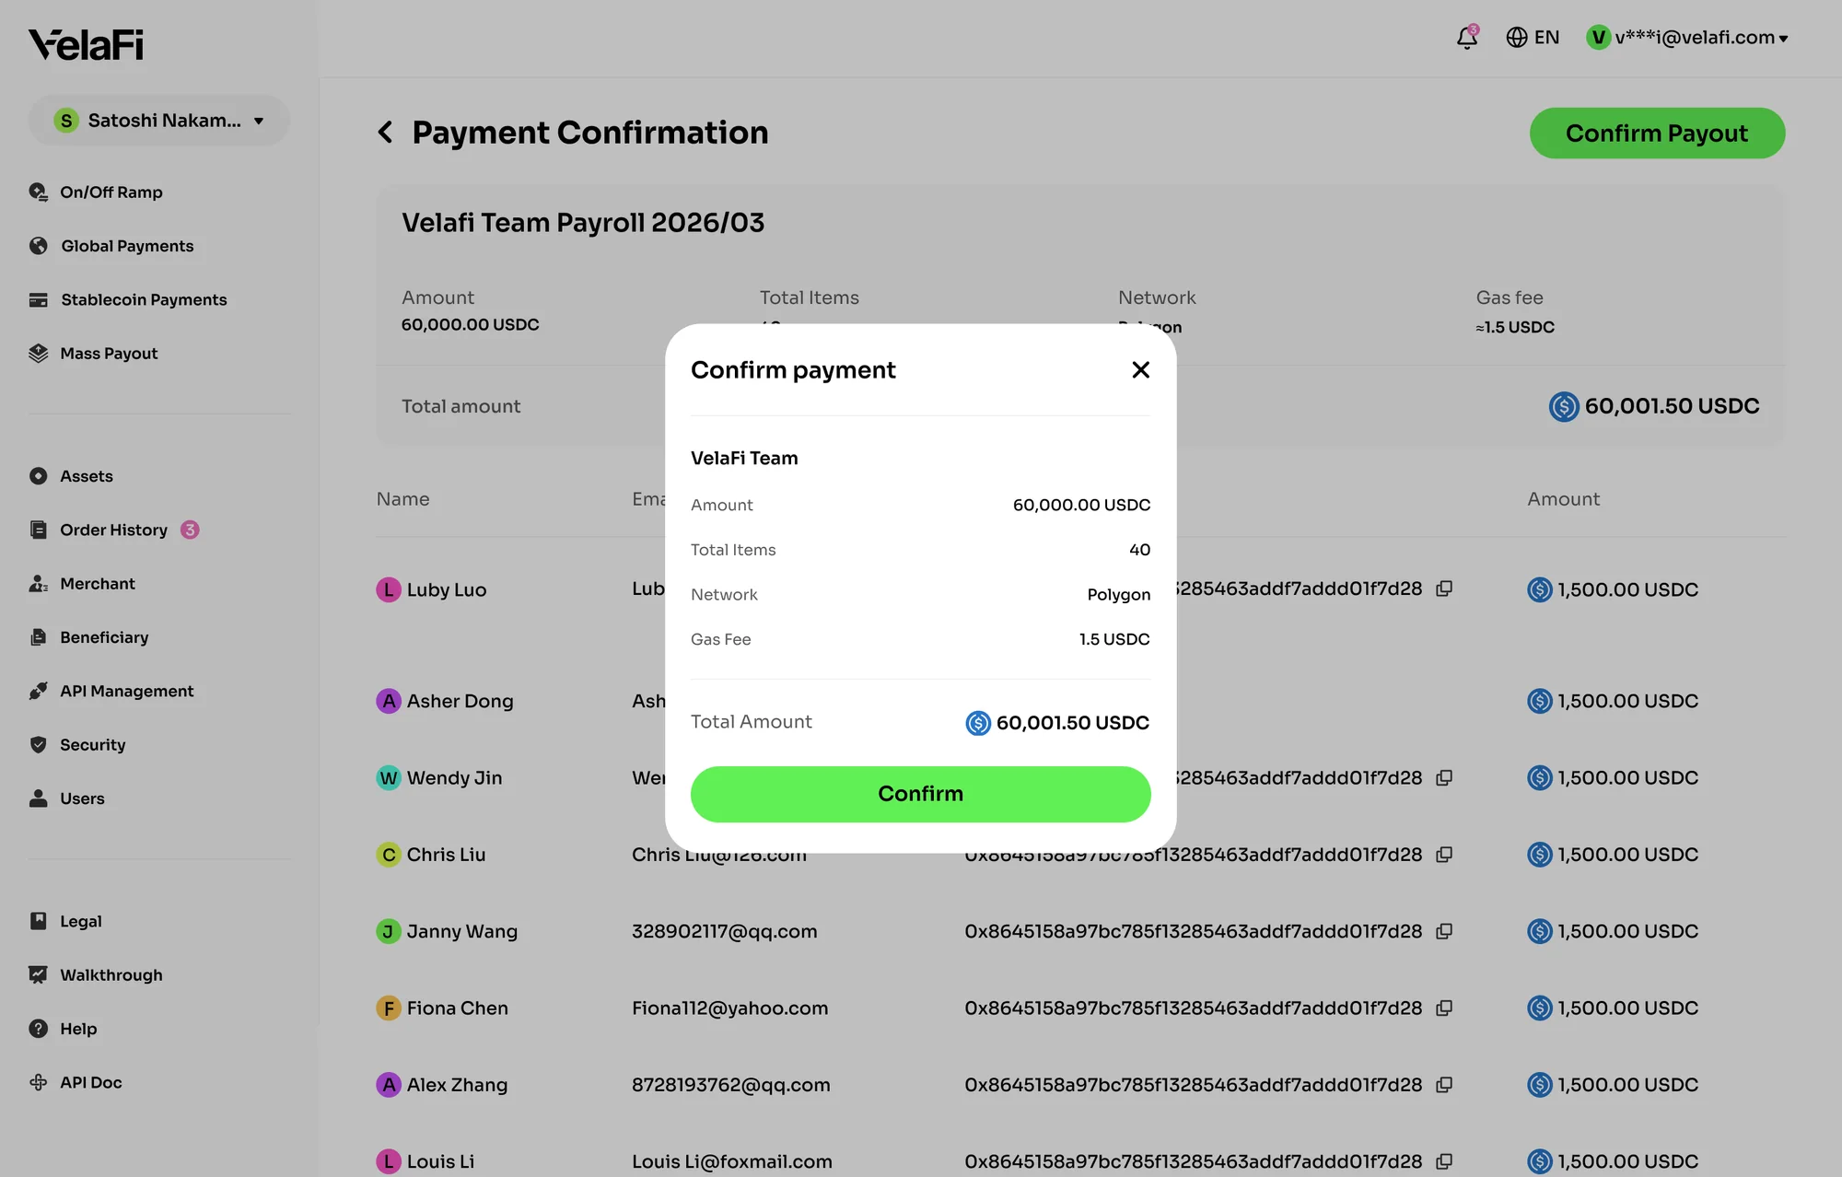The width and height of the screenshot is (1842, 1177).
Task: Go back using the left arrow
Action: point(385,133)
